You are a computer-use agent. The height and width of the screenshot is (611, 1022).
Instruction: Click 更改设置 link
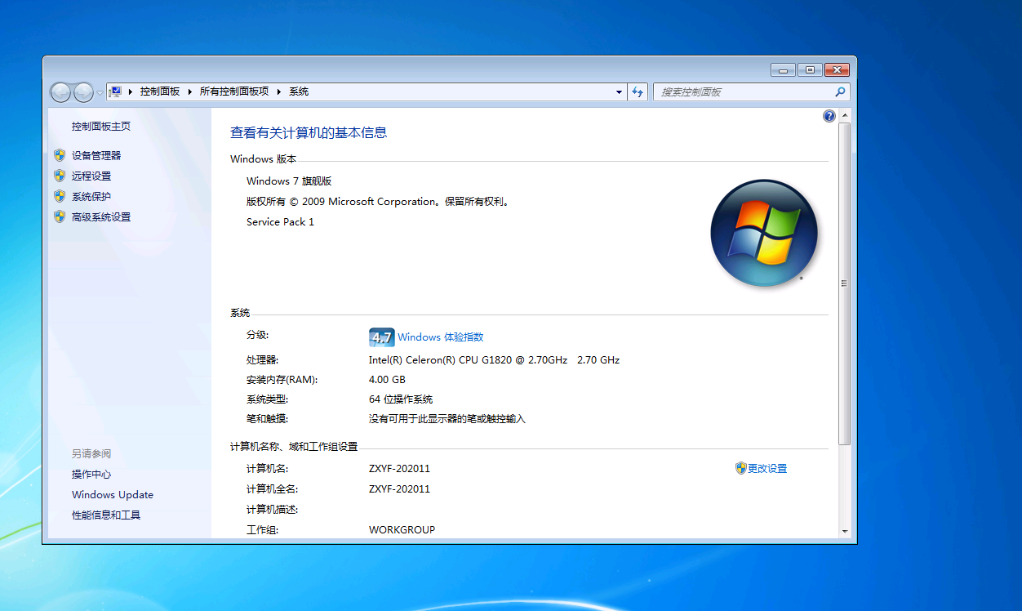767,468
